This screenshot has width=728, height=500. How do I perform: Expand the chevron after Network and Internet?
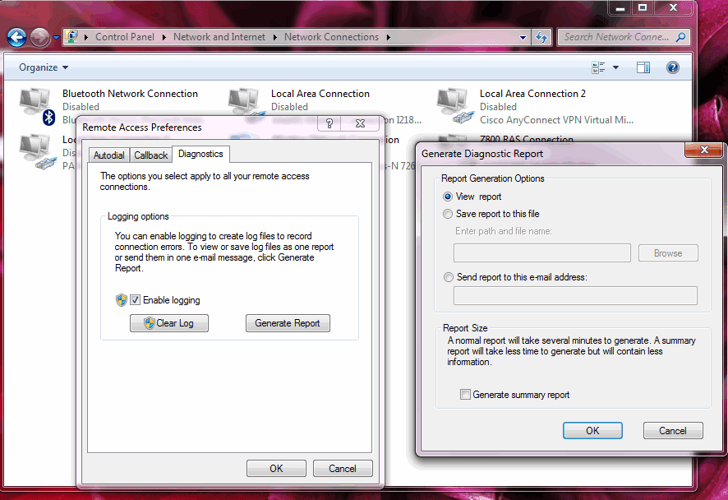point(275,37)
